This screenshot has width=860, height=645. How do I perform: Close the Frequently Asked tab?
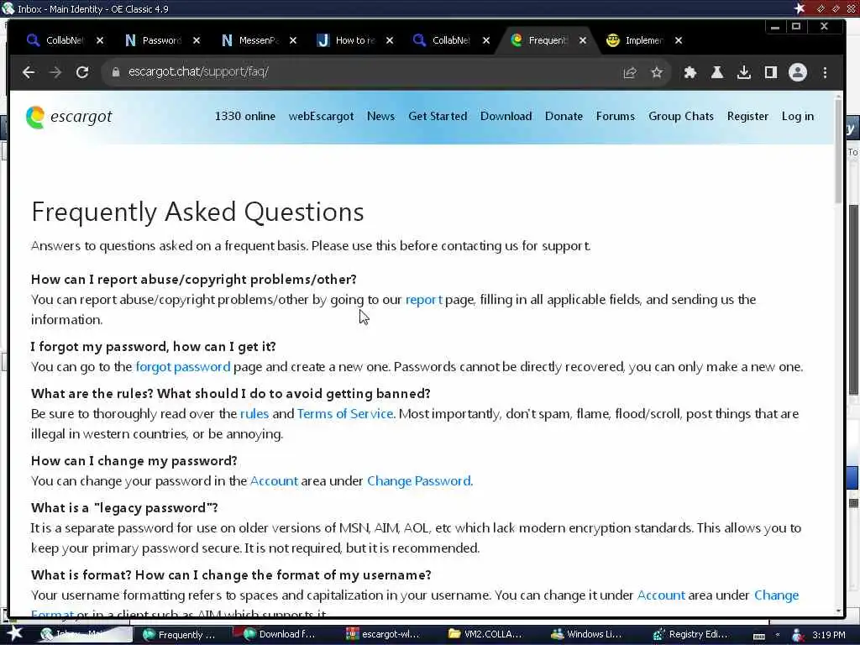[x=583, y=40]
